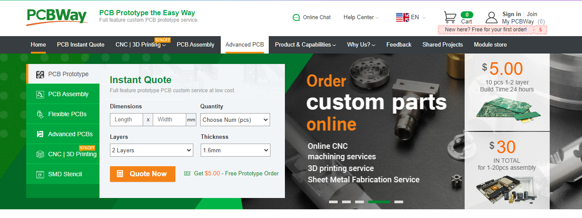Select the UK/US language flag icon
This screenshot has height=218, width=582.
click(x=402, y=17)
